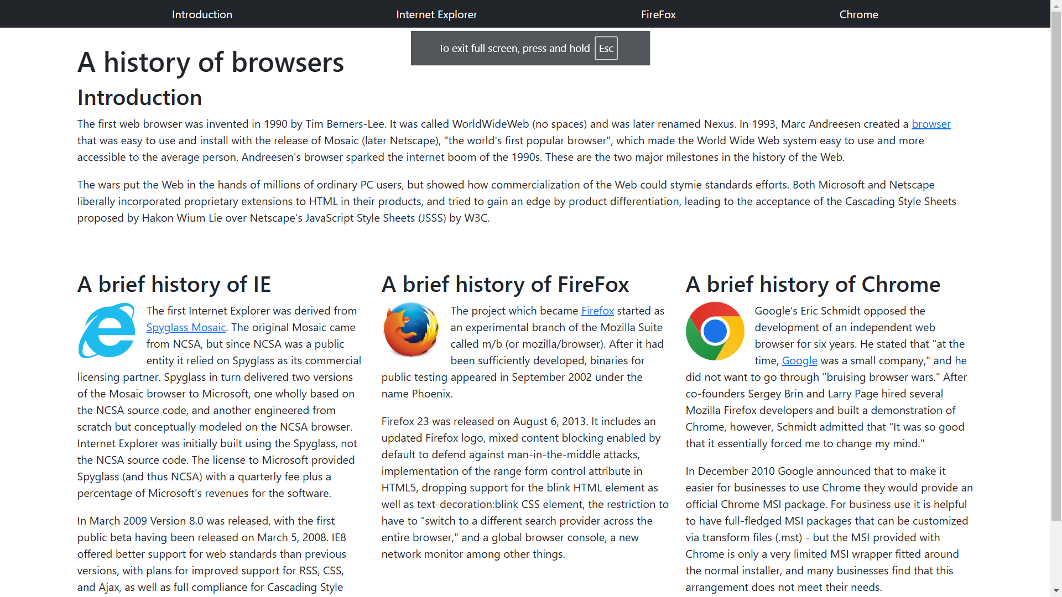This screenshot has height=597, width=1062.
Task: Select FireFox in the top navbar
Action: [x=658, y=14]
